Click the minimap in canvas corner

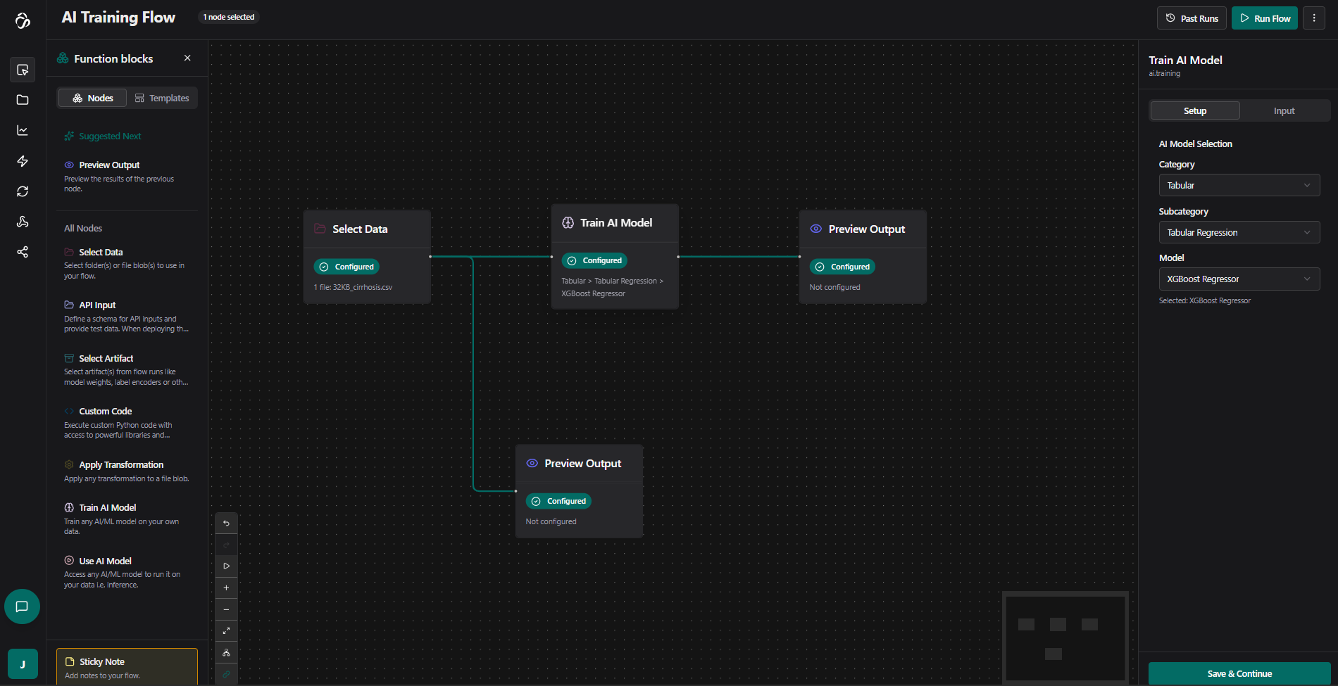(1065, 637)
